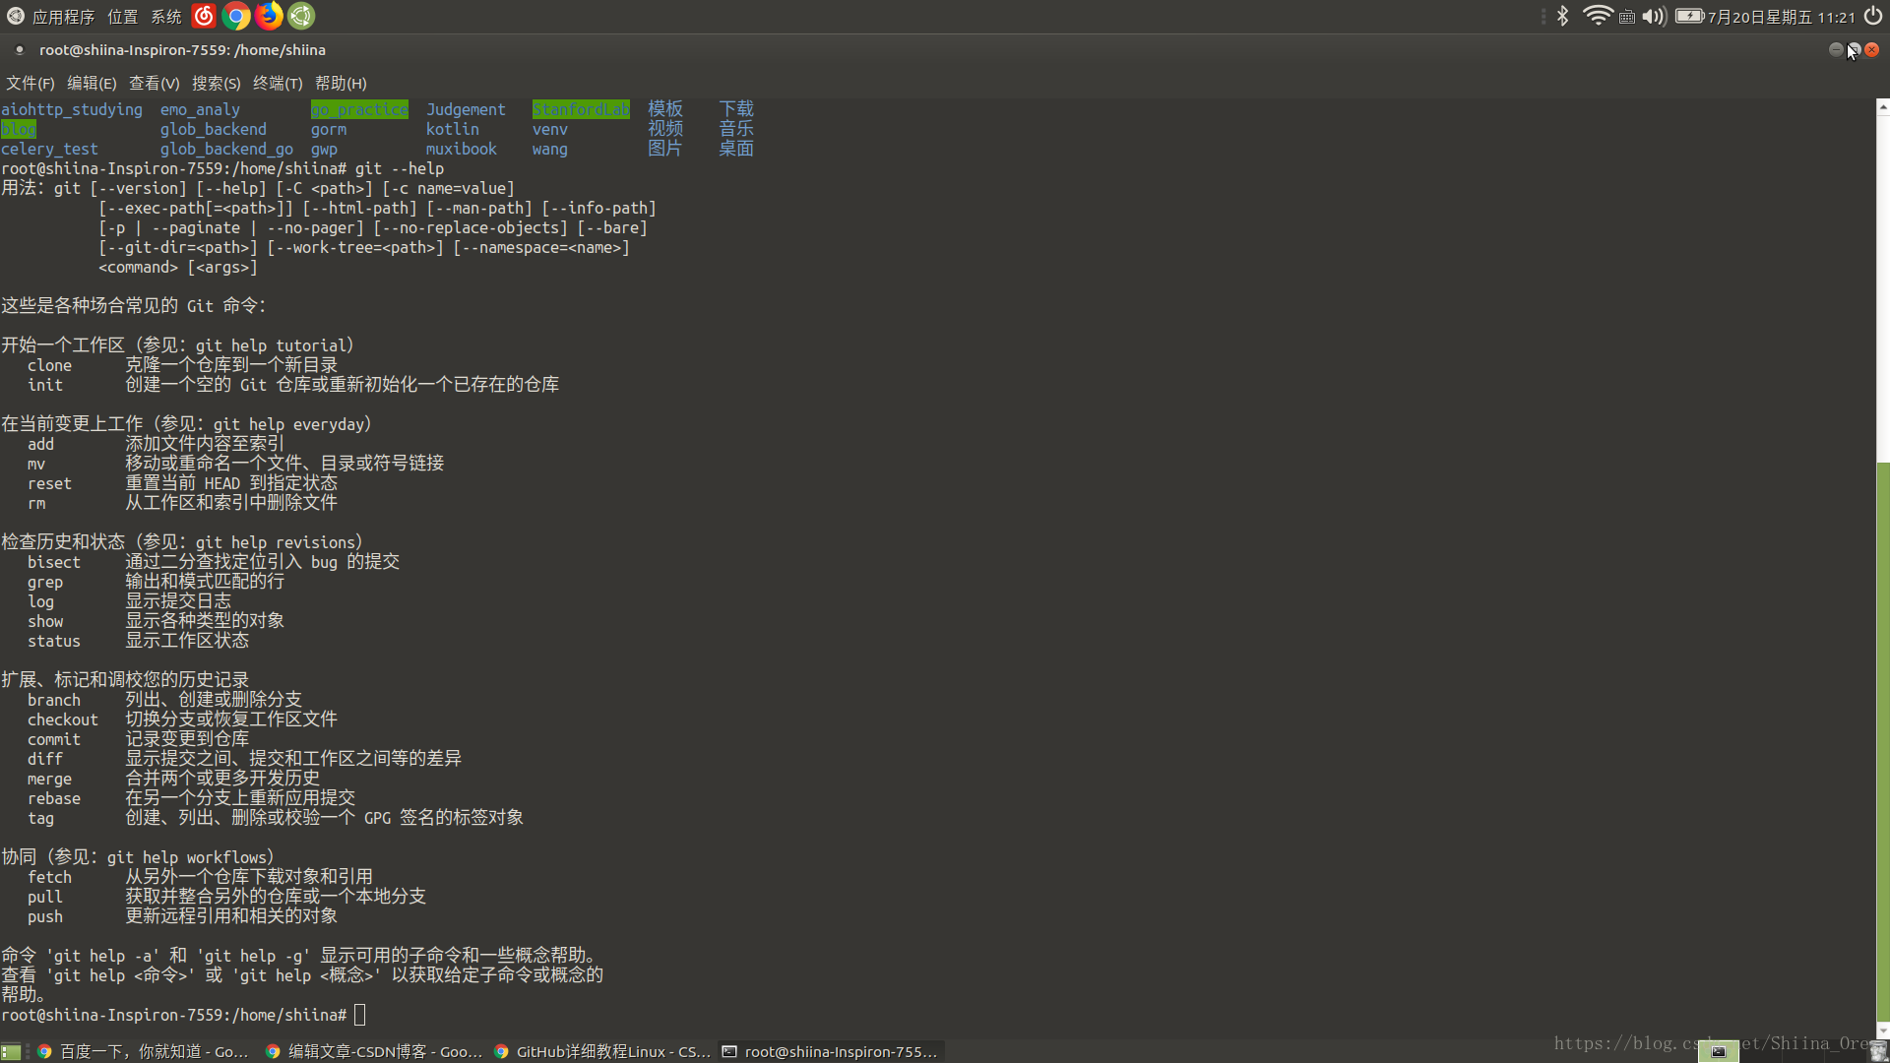Click the highlighted blog directory
The image size is (1890, 1063).
pyautogui.click(x=19, y=129)
